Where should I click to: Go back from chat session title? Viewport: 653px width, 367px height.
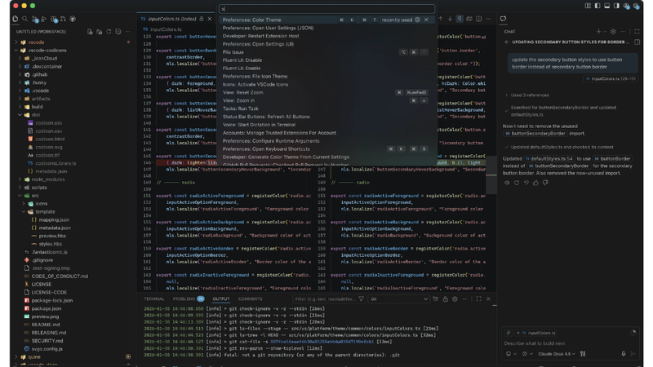point(507,42)
